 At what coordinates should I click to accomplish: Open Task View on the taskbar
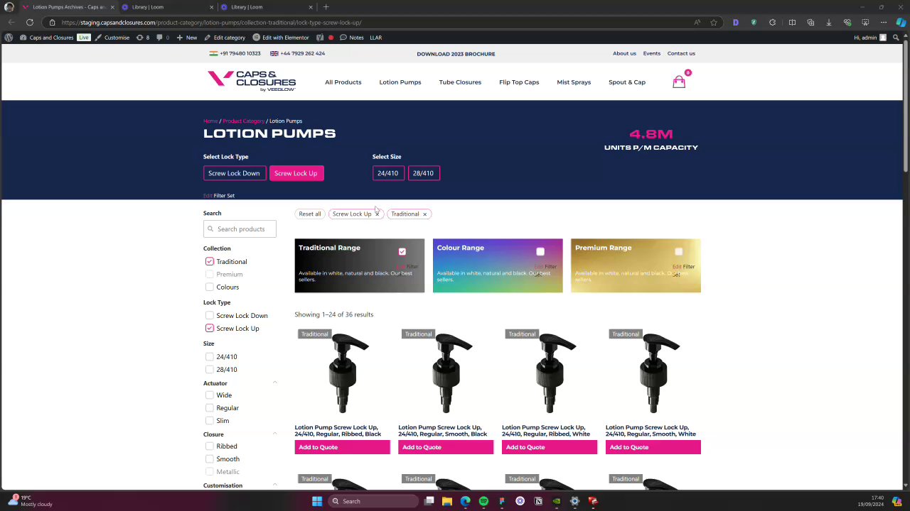[429, 501]
